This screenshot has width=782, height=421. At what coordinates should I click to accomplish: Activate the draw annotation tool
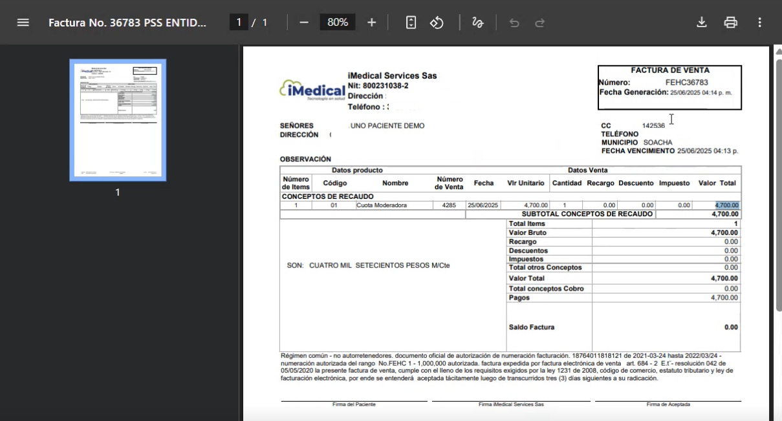click(478, 22)
